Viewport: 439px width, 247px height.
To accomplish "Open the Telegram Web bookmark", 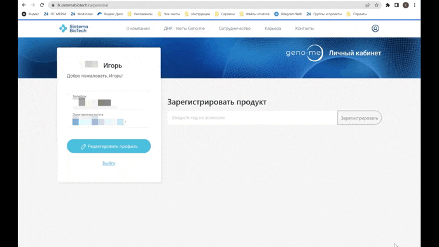I will 288,14.
